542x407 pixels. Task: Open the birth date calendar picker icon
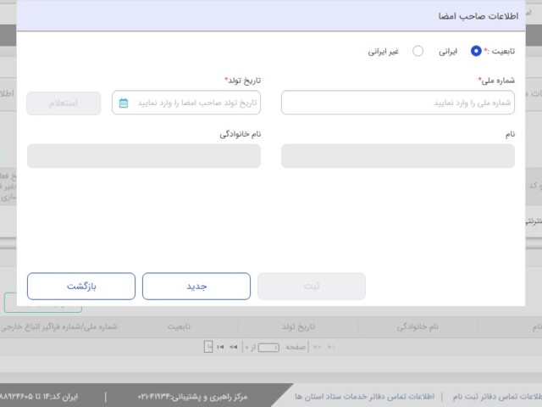tap(124, 103)
